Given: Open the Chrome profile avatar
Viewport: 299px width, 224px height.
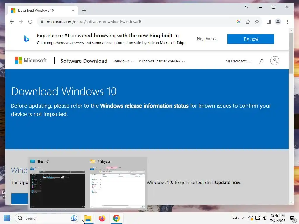Looking at the screenshot, I should [278, 22].
